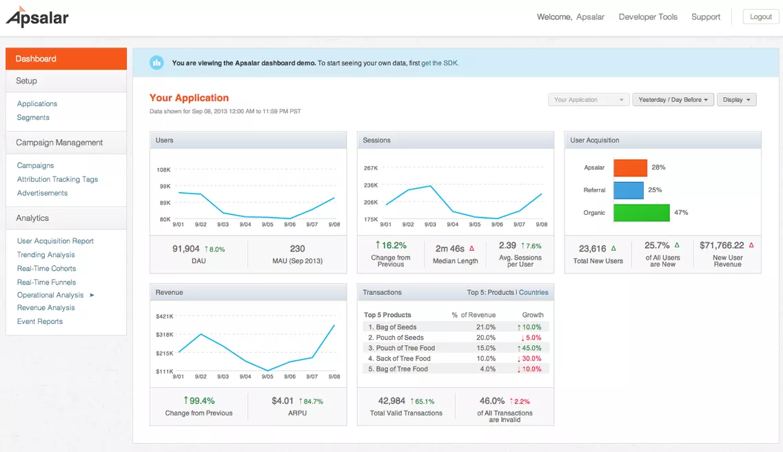Click the Logout button
Viewport: 783px width, 452px height.
coord(760,17)
